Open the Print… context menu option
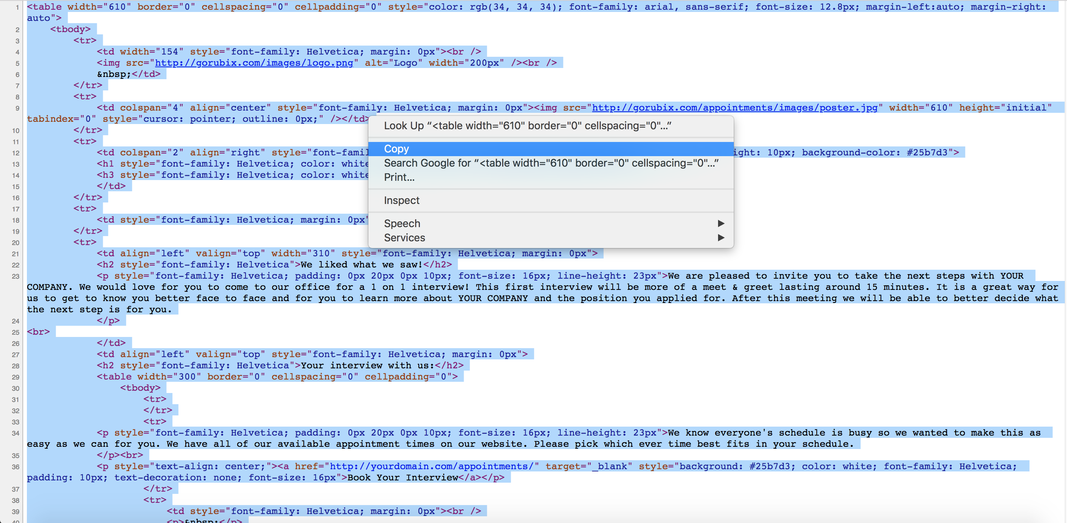 point(550,177)
